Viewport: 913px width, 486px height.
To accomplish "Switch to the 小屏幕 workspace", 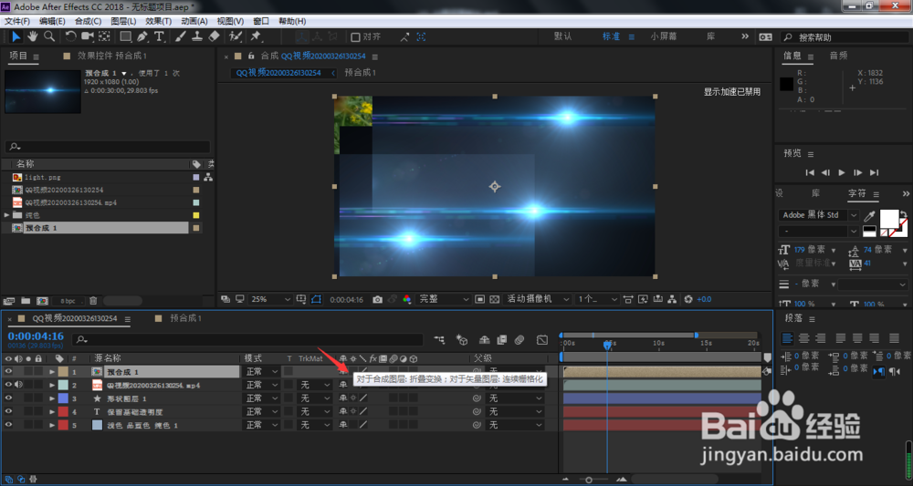I will click(x=664, y=36).
